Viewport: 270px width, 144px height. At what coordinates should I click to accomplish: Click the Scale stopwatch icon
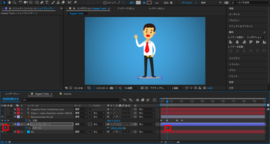26,128
